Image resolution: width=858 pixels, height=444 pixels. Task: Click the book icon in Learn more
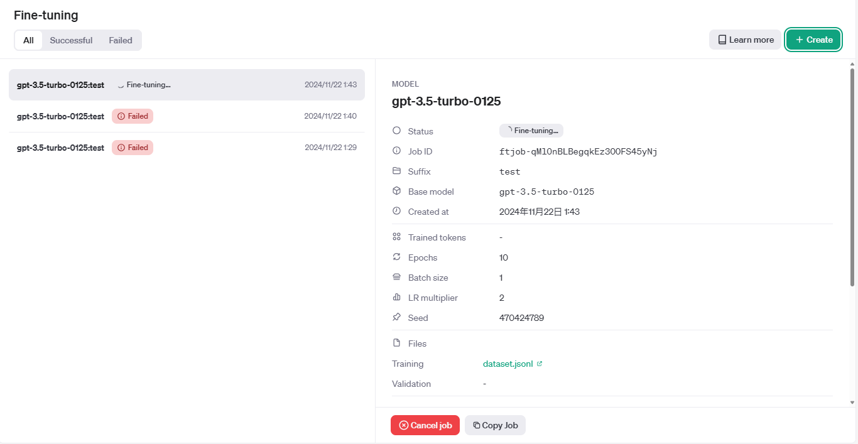[722, 40]
